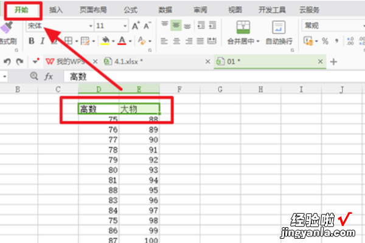Open the fx insert function dialog
365x243 pixels.
tap(49, 77)
